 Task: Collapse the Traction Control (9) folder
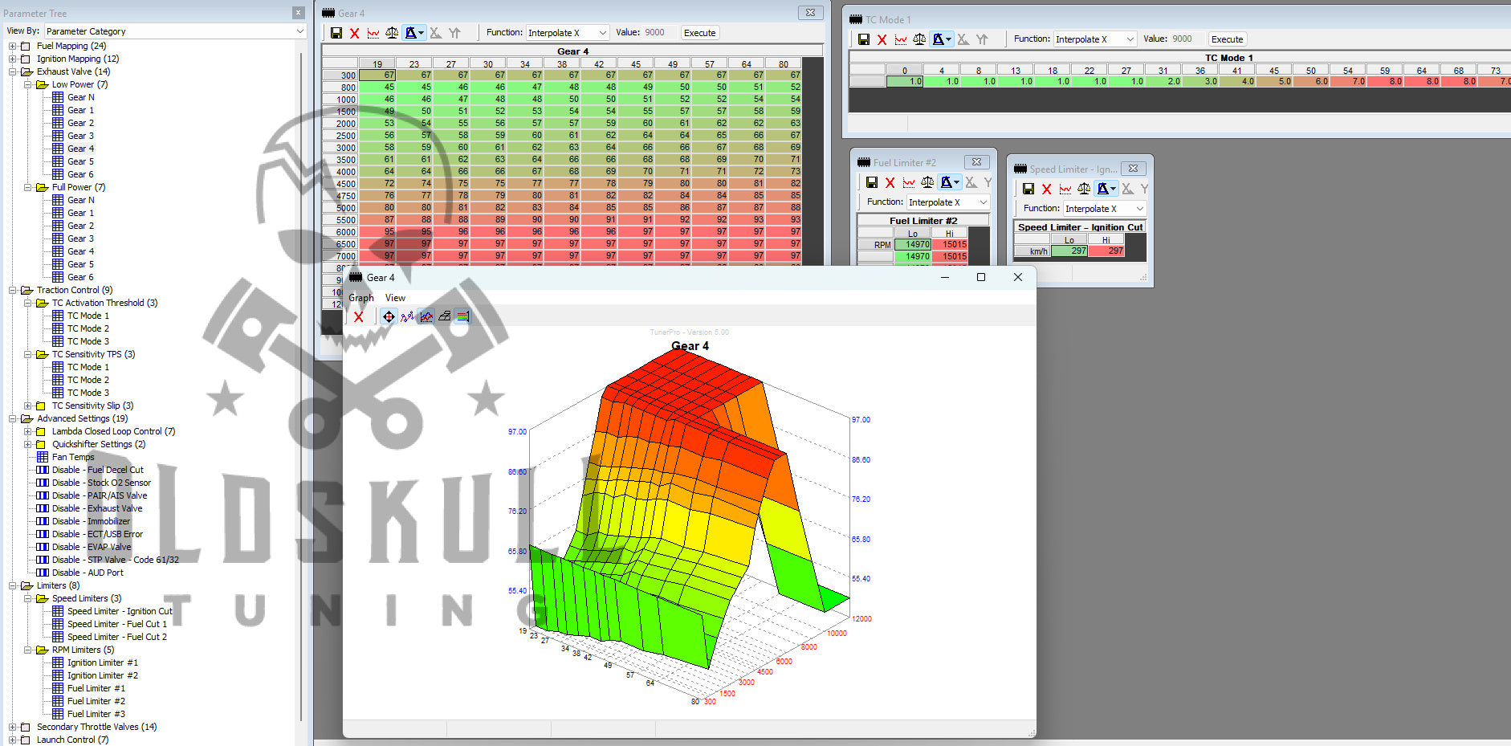pos(12,290)
